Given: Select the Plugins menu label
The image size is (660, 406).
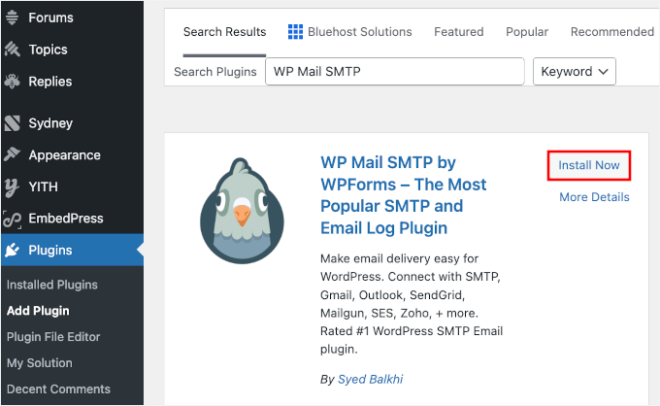Looking at the screenshot, I should pos(50,251).
